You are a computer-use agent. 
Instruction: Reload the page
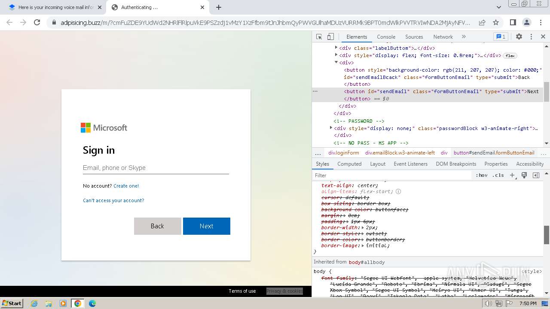point(37,22)
